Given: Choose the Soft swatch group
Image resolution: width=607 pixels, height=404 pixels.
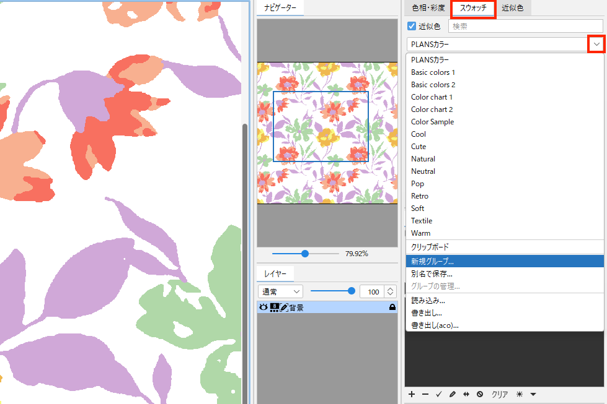Looking at the screenshot, I should pos(505,208).
